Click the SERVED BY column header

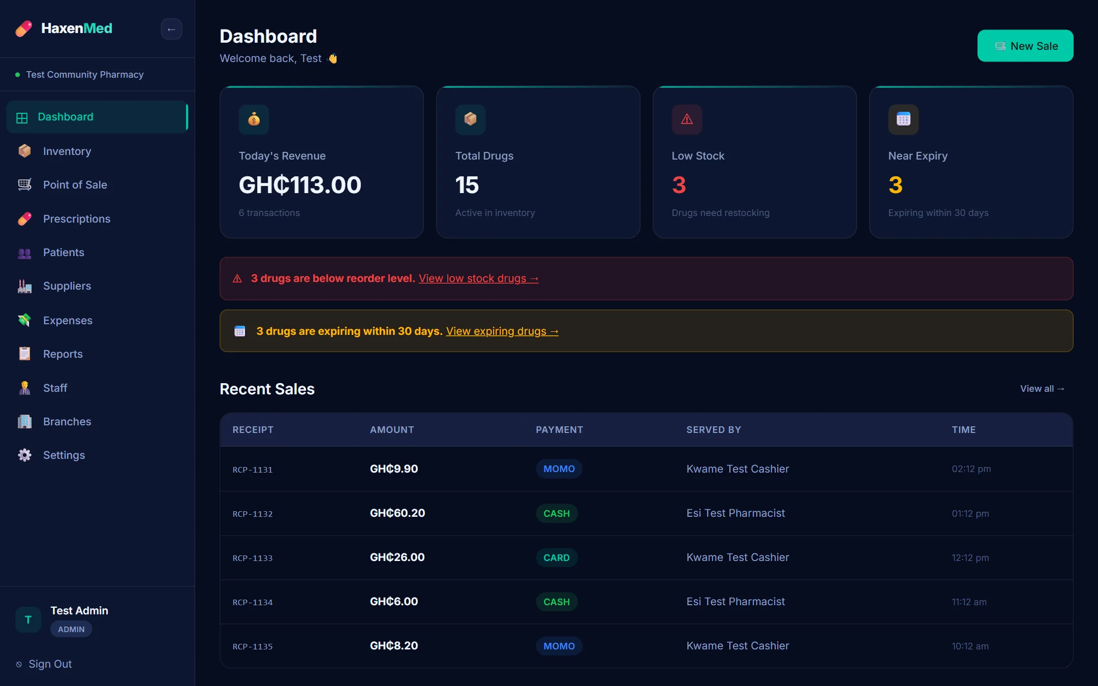(x=714, y=430)
